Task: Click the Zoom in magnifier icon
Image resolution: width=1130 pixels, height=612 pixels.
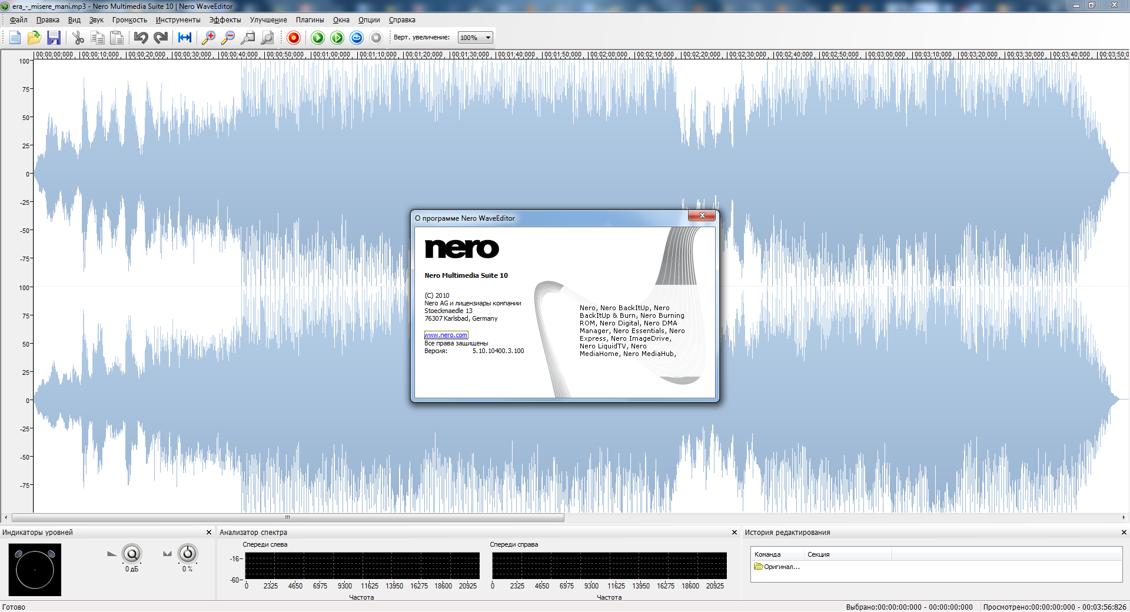Action: coord(208,38)
